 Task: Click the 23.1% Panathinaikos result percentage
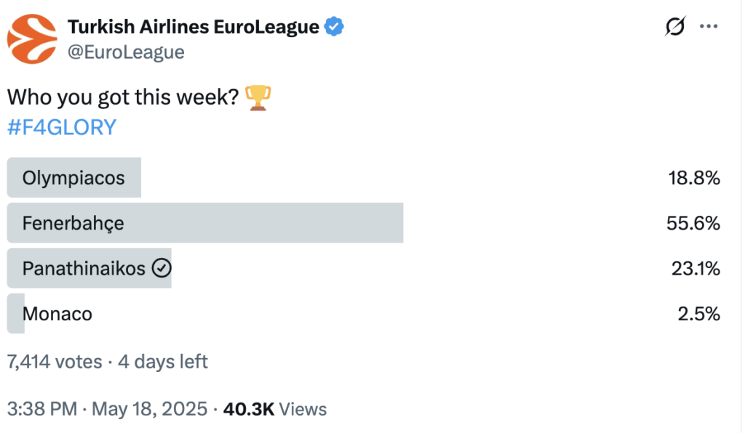pos(696,268)
